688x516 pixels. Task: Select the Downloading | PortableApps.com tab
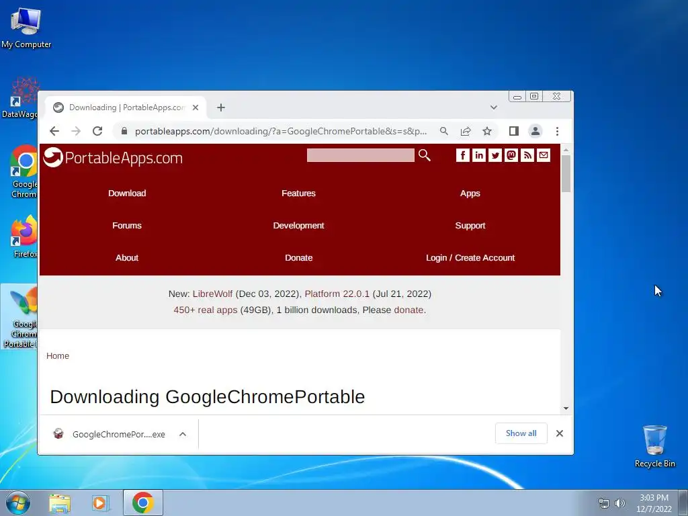coord(126,107)
